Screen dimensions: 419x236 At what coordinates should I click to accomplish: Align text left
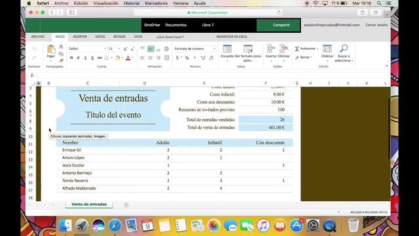pos(143,58)
